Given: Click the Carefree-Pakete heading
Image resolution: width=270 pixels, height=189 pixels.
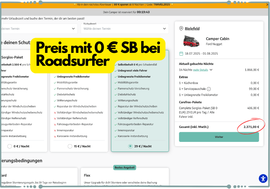Looking at the screenshot, I should pyautogui.click(x=190, y=102).
